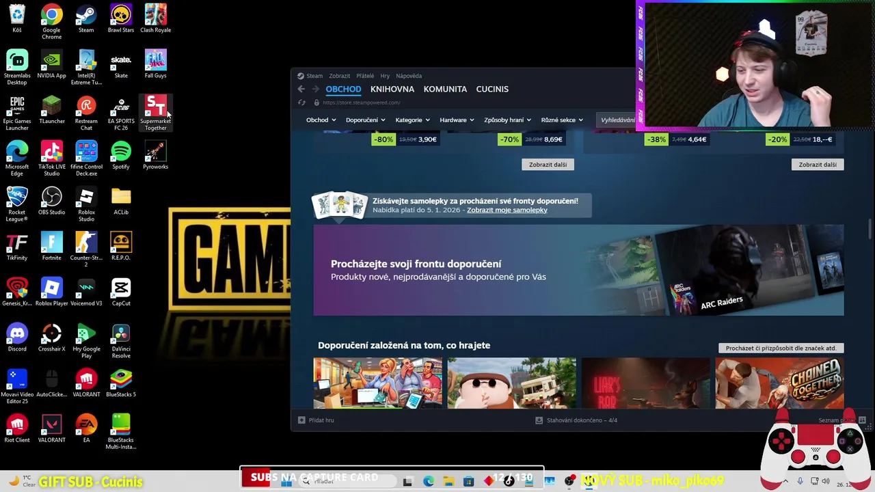This screenshot has width=875, height=492.
Task: Open the Pyroworks desktop icon
Action: pos(155,156)
